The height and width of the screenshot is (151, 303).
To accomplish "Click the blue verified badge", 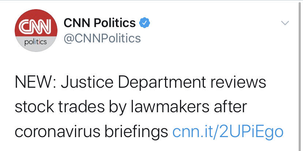I will pyautogui.click(x=145, y=24).
